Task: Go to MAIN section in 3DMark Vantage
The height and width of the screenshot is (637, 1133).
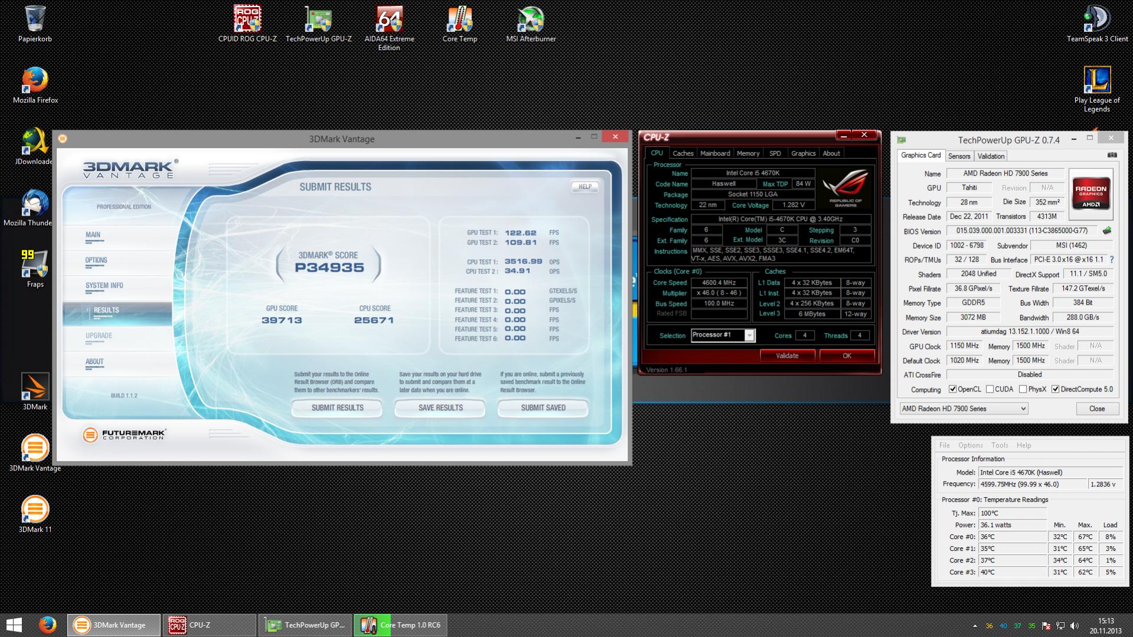Action: coord(93,235)
